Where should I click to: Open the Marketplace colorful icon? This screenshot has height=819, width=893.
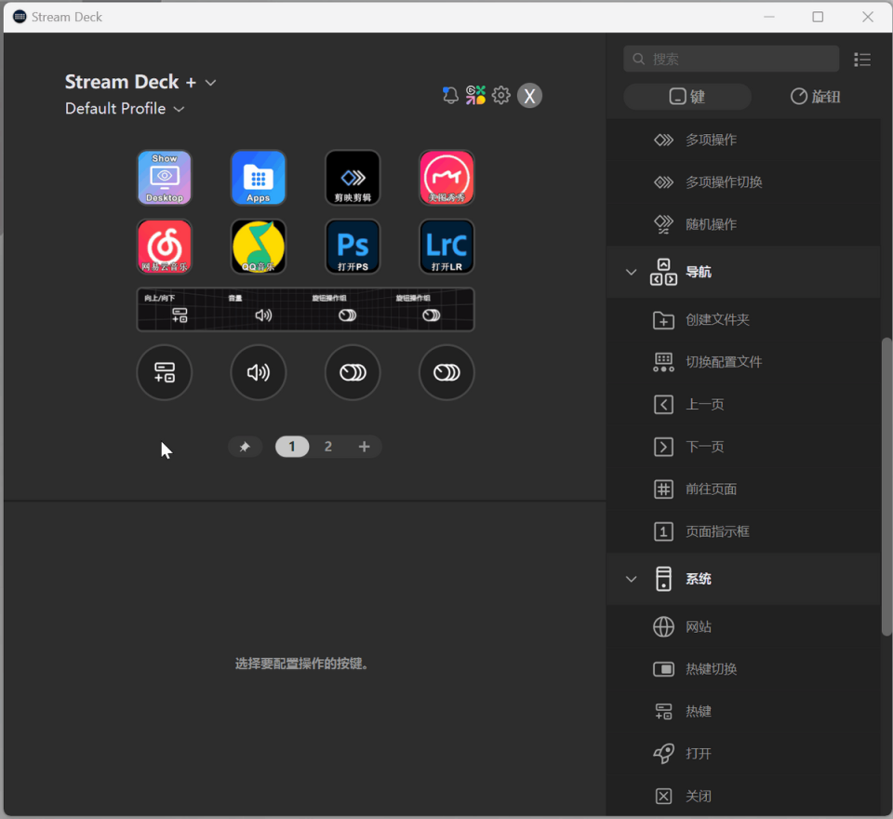[x=475, y=95]
